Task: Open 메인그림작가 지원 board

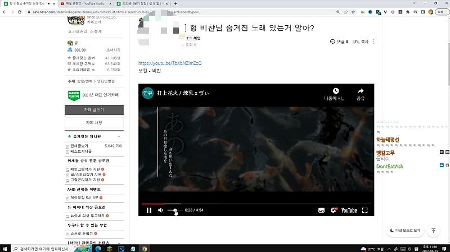Action: click(x=85, y=169)
